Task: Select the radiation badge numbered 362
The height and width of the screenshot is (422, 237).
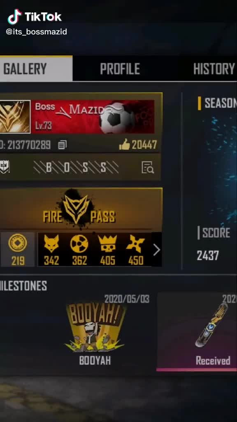Action: (x=79, y=249)
